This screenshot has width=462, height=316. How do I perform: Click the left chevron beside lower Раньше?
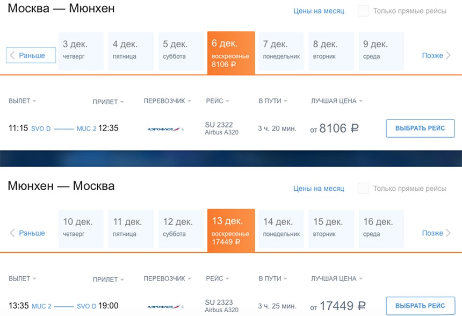[12, 233]
